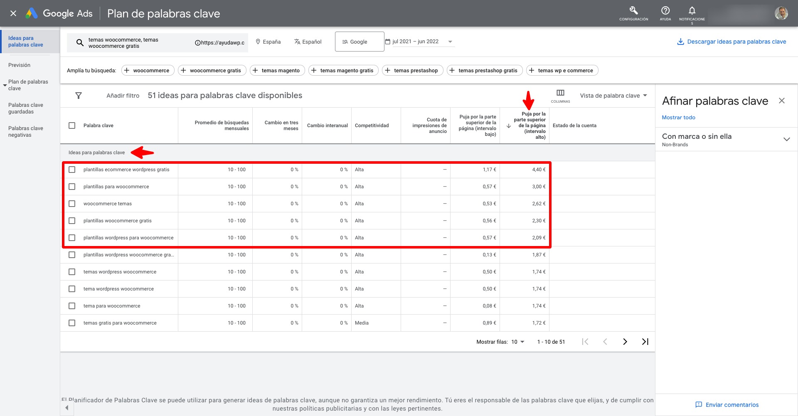Click the filter funnel icon

[x=79, y=96]
